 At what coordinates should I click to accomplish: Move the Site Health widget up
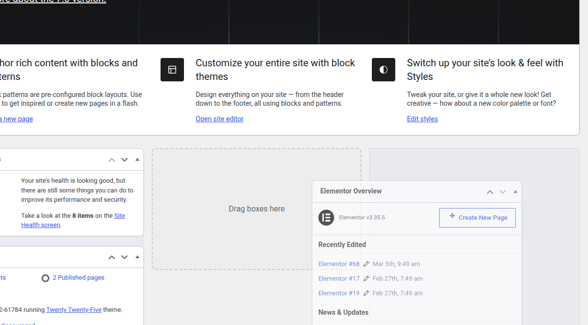click(x=112, y=160)
